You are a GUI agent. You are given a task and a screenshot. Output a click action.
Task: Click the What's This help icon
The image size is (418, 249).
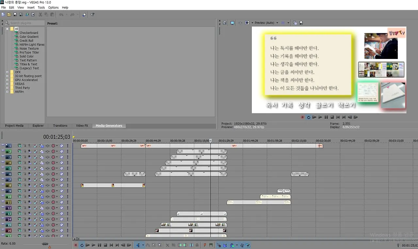[92, 15]
